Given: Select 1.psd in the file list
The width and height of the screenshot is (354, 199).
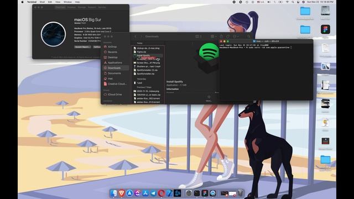Looking at the screenshot, I should pyautogui.click(x=148, y=83).
